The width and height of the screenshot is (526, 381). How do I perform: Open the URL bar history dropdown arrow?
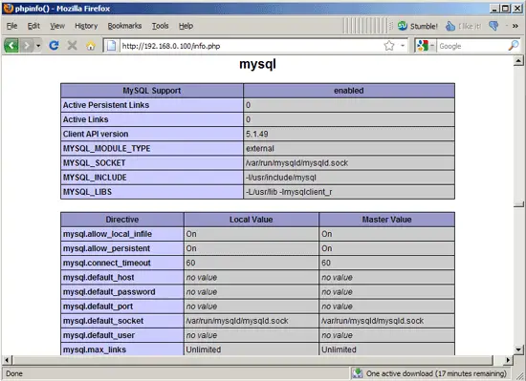403,46
